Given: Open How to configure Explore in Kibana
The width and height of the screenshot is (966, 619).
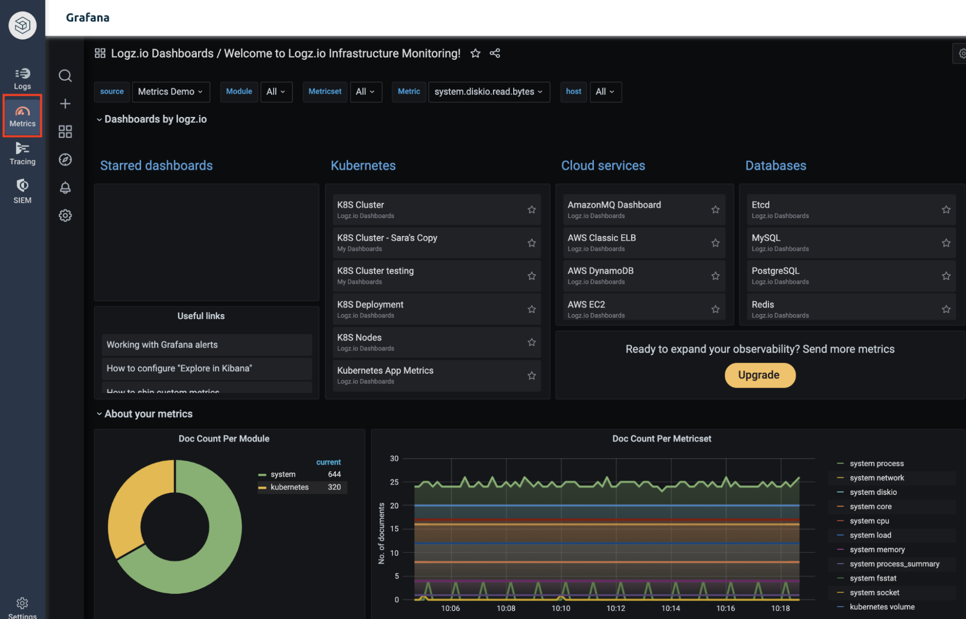Looking at the screenshot, I should pyautogui.click(x=207, y=368).
